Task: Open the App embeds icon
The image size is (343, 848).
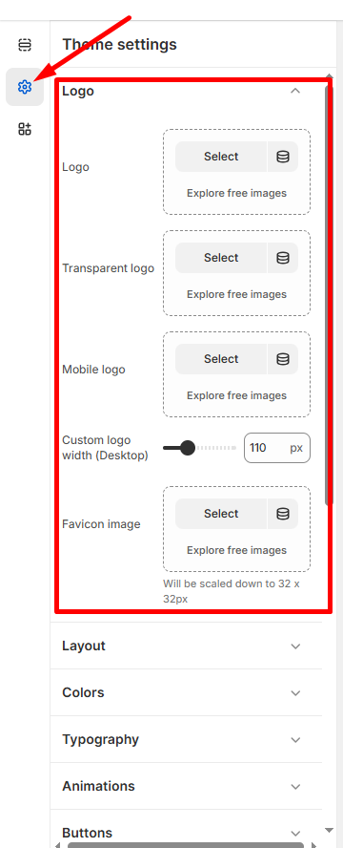Action: point(25,129)
